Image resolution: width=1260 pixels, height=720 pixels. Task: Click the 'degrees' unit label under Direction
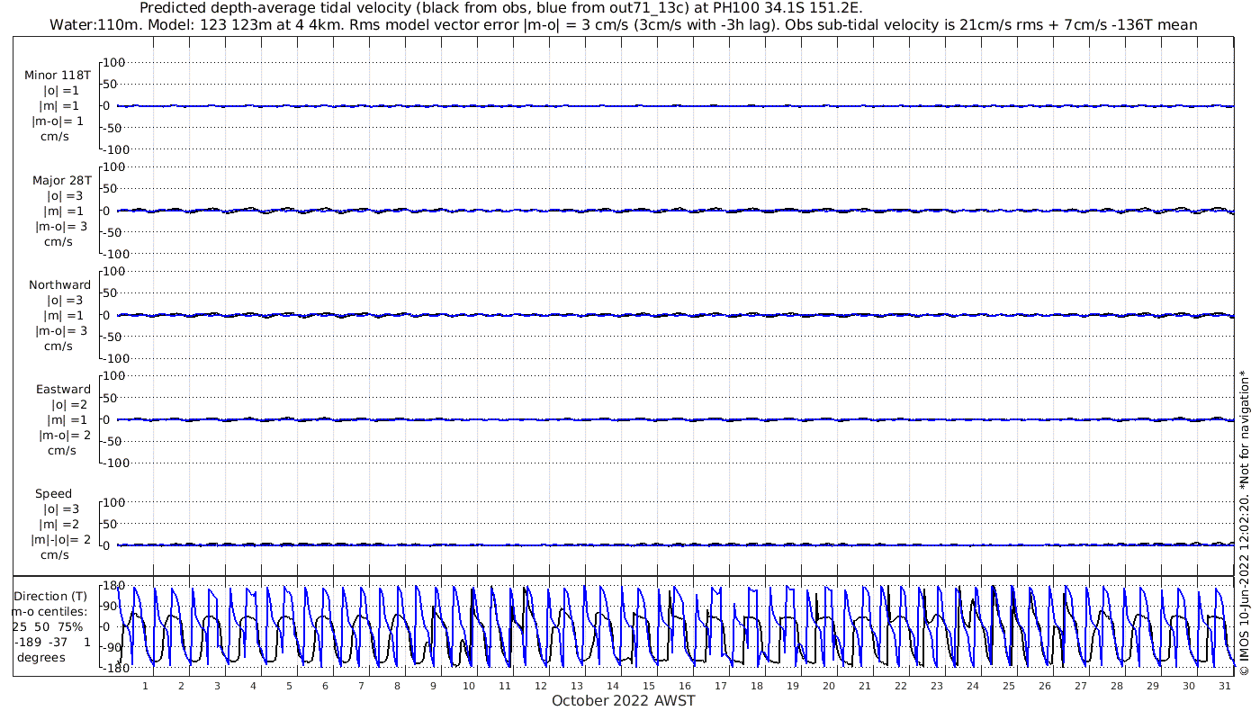click(x=41, y=657)
